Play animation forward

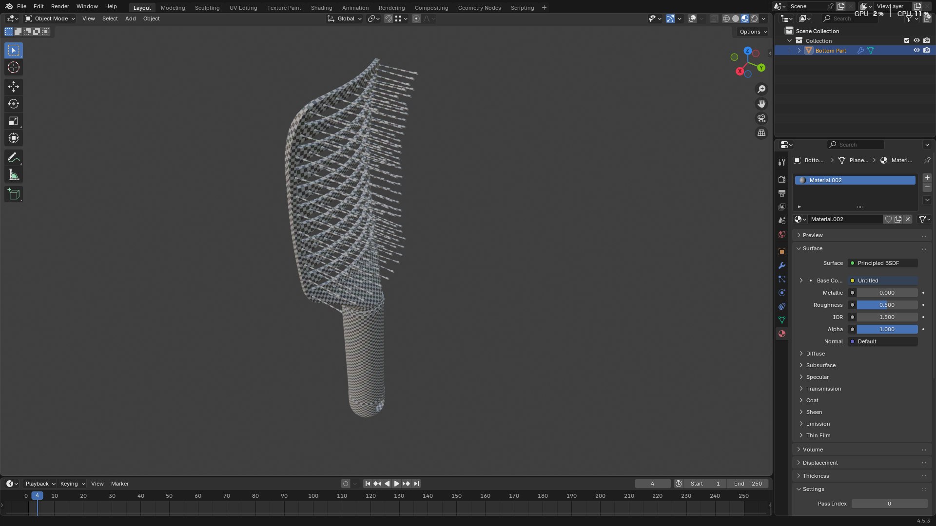(396, 484)
